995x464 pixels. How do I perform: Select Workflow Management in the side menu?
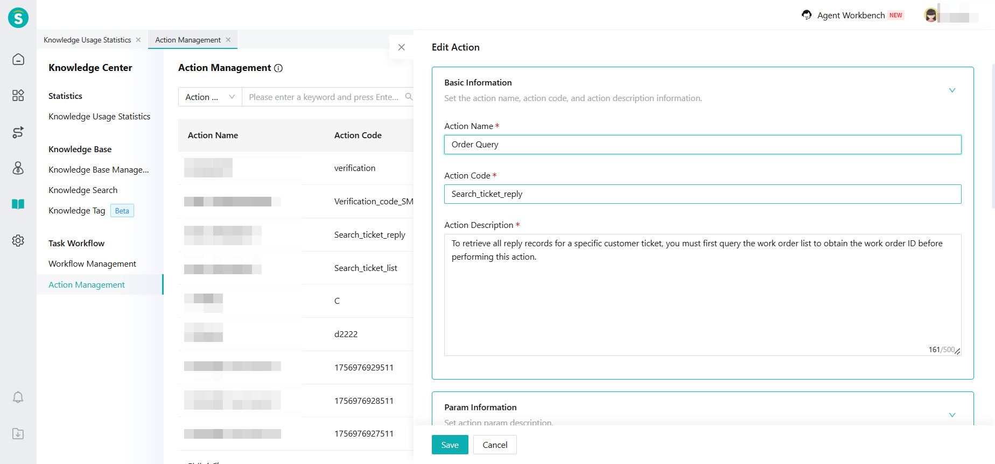92,264
